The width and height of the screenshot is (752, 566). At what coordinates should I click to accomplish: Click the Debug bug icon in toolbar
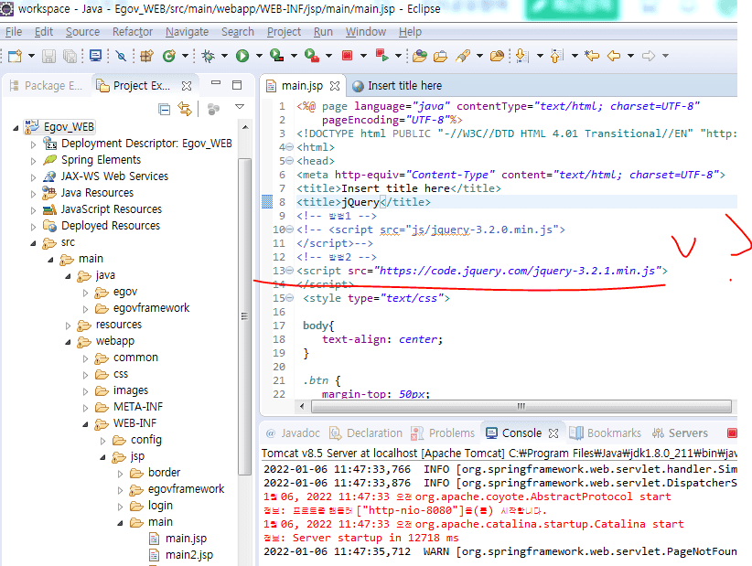click(x=208, y=56)
